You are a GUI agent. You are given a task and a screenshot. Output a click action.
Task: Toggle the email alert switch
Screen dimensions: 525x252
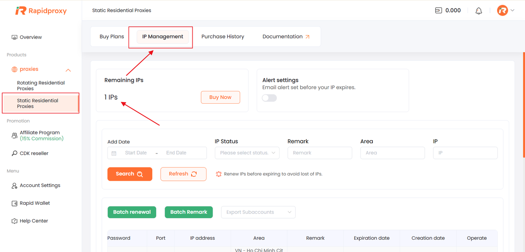(x=269, y=98)
